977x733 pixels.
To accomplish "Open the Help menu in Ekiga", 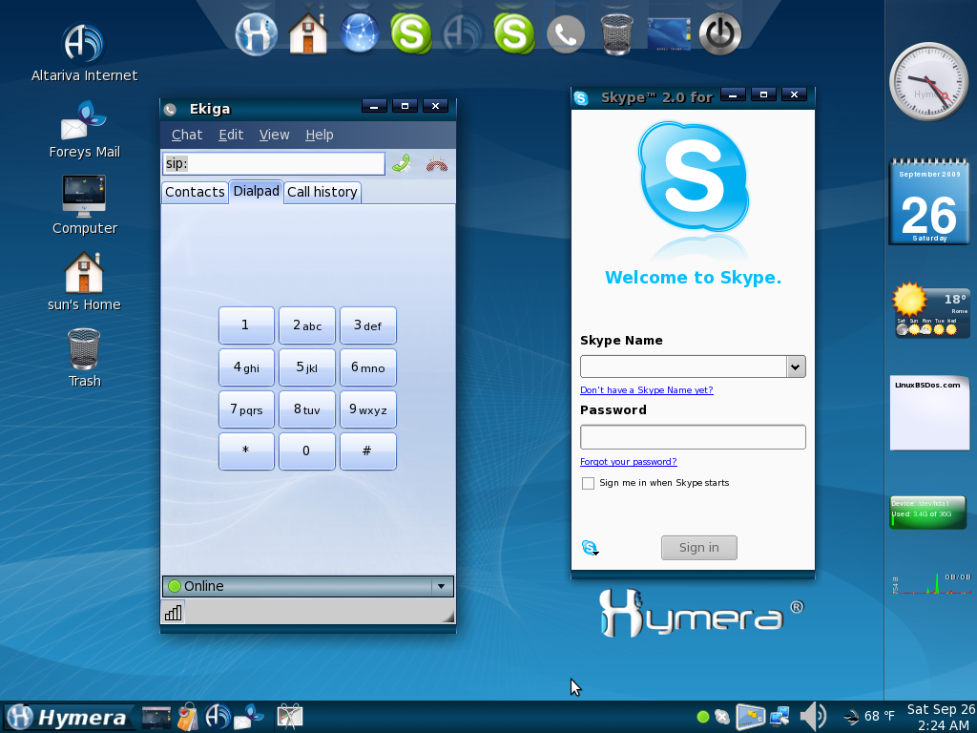I will click(319, 135).
